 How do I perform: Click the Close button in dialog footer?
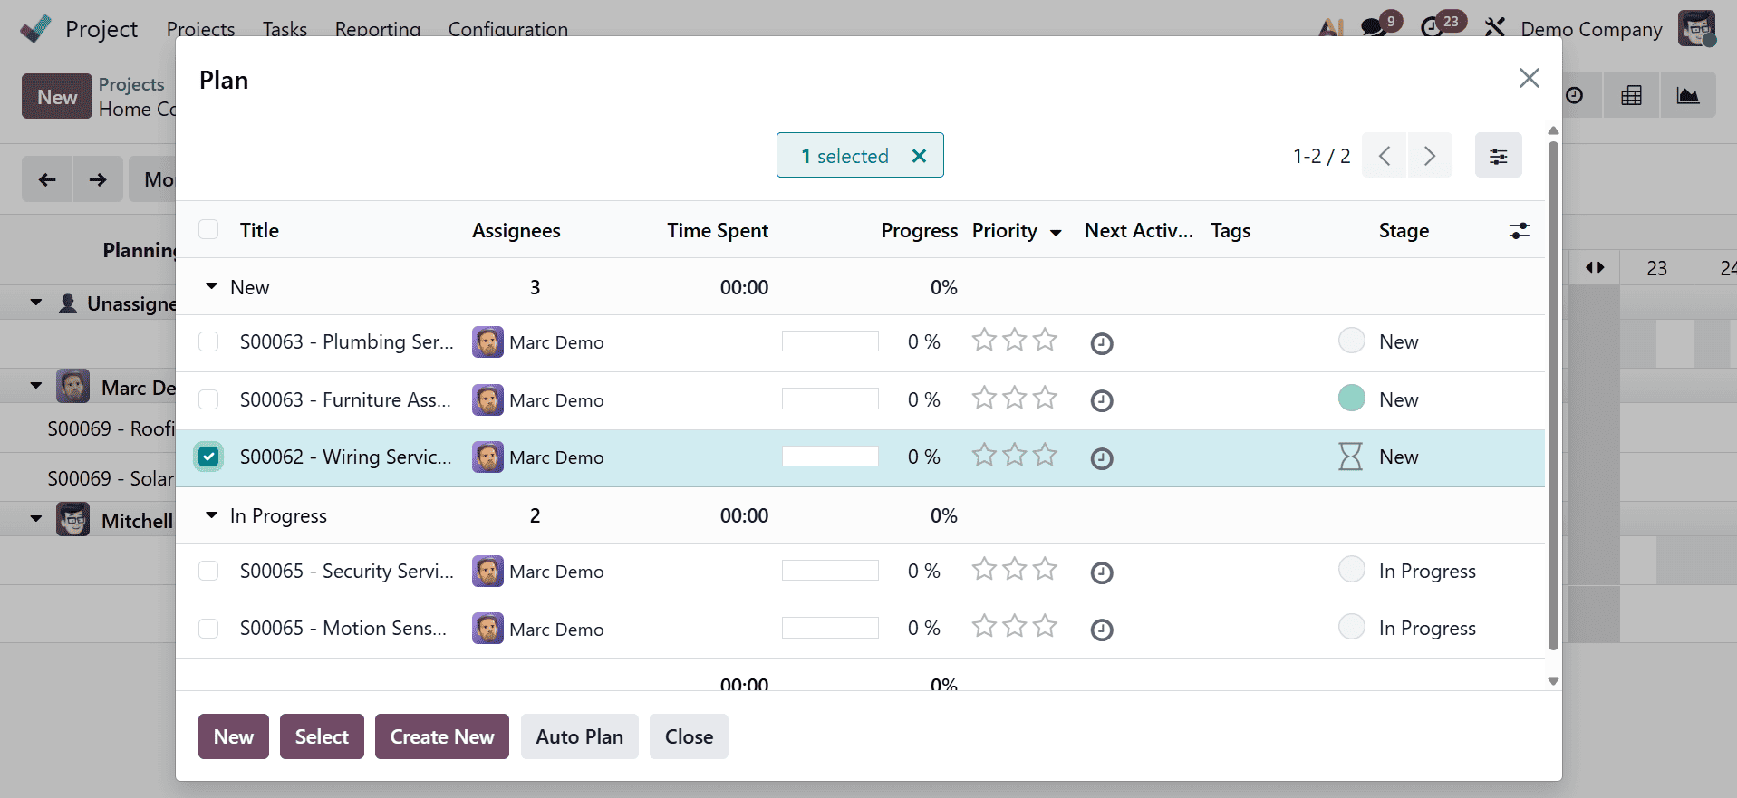click(690, 736)
